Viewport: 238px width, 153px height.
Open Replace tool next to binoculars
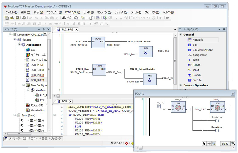coord(69,18)
